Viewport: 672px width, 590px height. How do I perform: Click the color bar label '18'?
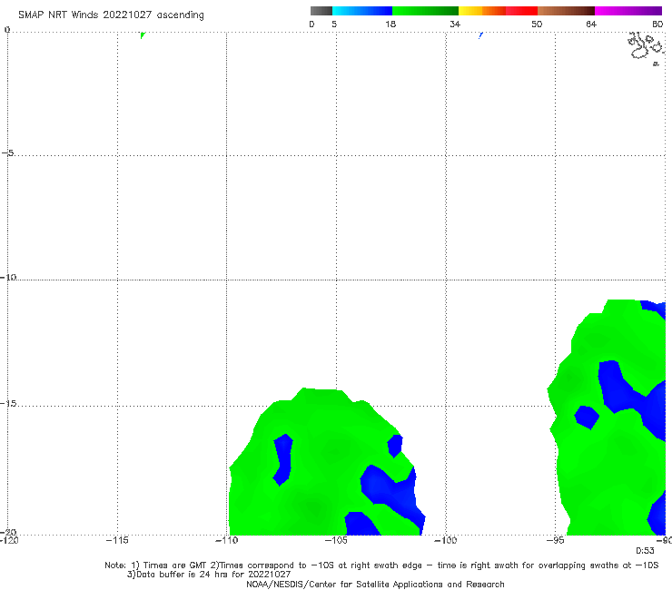(x=390, y=24)
